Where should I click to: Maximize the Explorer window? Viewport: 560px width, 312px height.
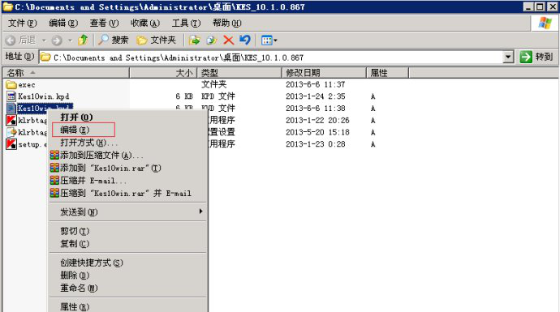tap(541, 6)
